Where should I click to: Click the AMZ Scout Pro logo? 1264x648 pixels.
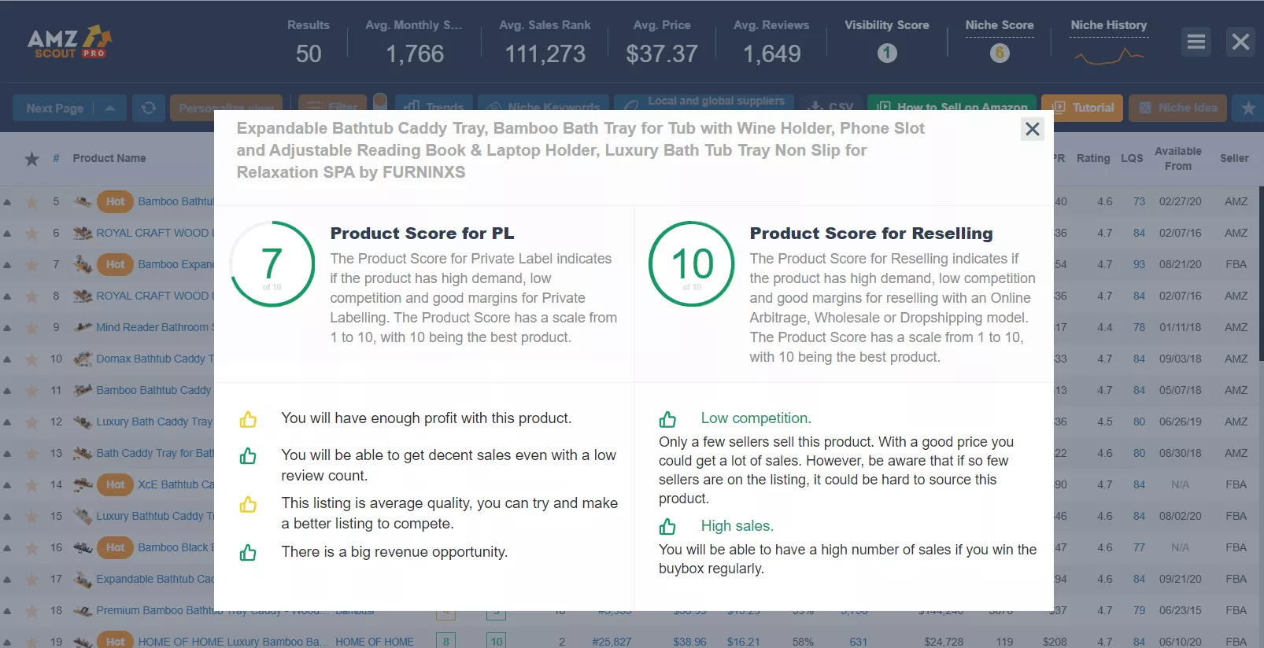point(70,42)
